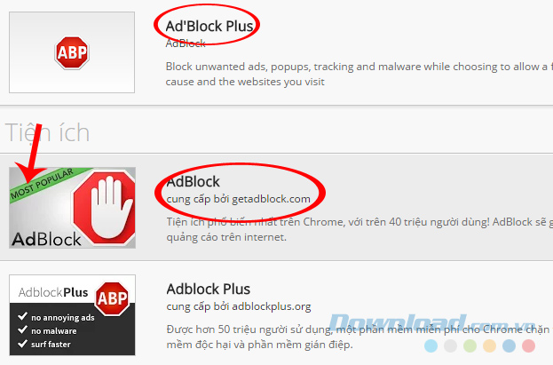Click the ABP logo on Adblock Plus thumbnail

pyautogui.click(x=112, y=298)
